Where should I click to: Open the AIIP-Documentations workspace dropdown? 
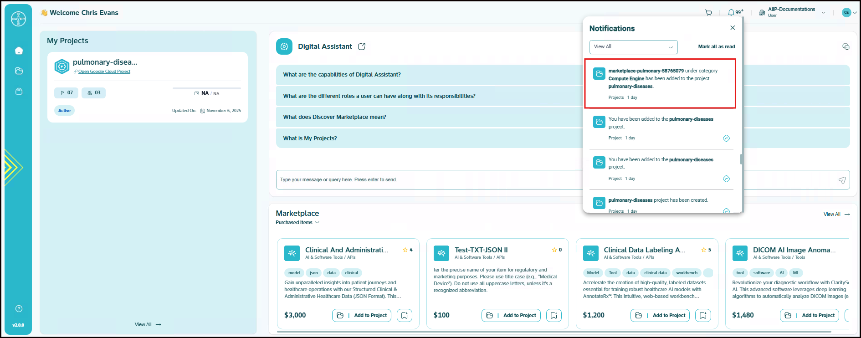(823, 13)
